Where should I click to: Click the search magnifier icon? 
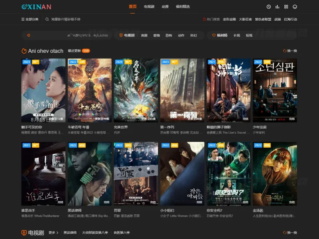coord(47,19)
